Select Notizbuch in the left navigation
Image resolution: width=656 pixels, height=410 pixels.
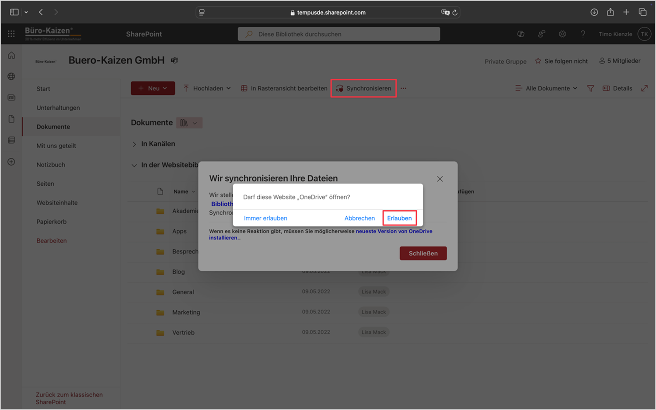pyautogui.click(x=51, y=165)
